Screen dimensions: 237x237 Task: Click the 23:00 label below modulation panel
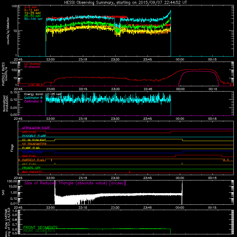(50, 119)
